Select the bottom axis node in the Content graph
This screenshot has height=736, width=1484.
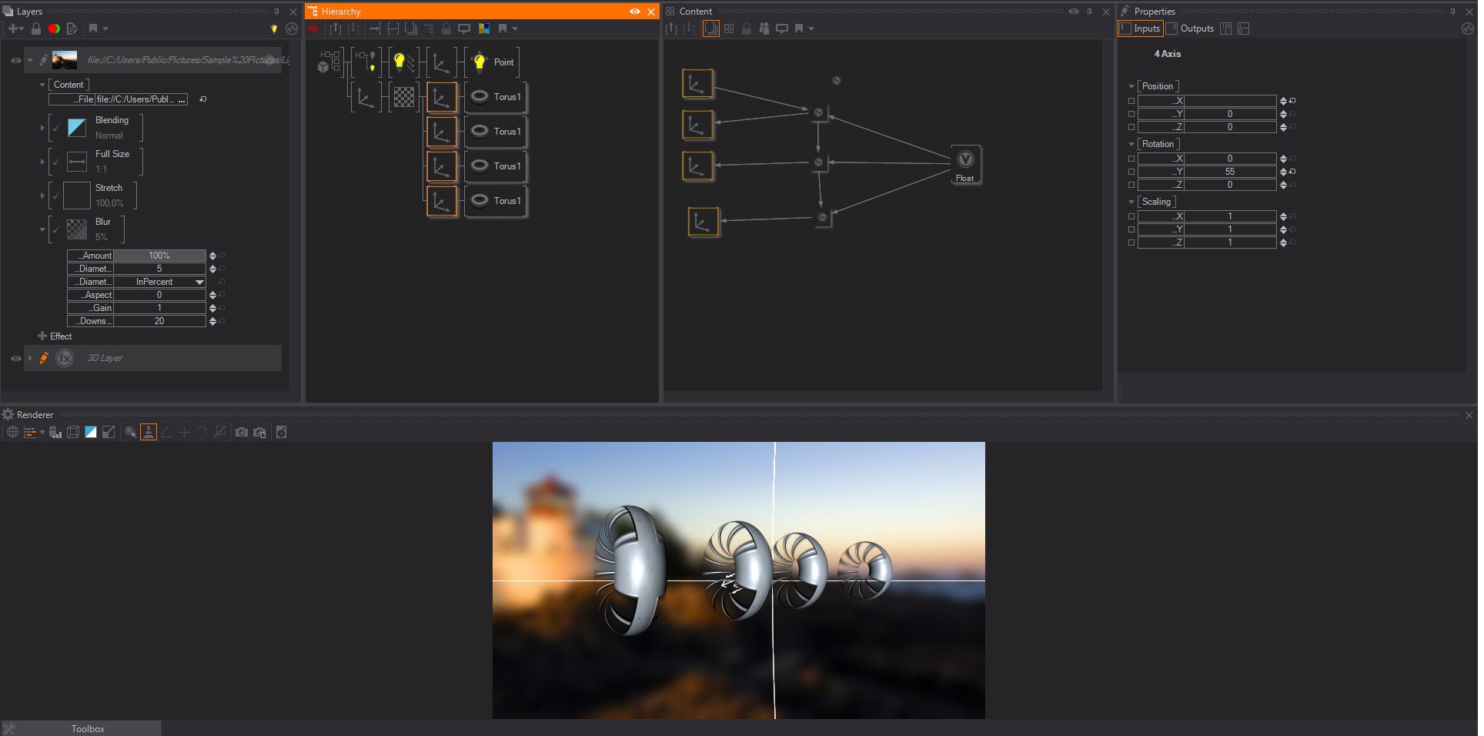703,222
